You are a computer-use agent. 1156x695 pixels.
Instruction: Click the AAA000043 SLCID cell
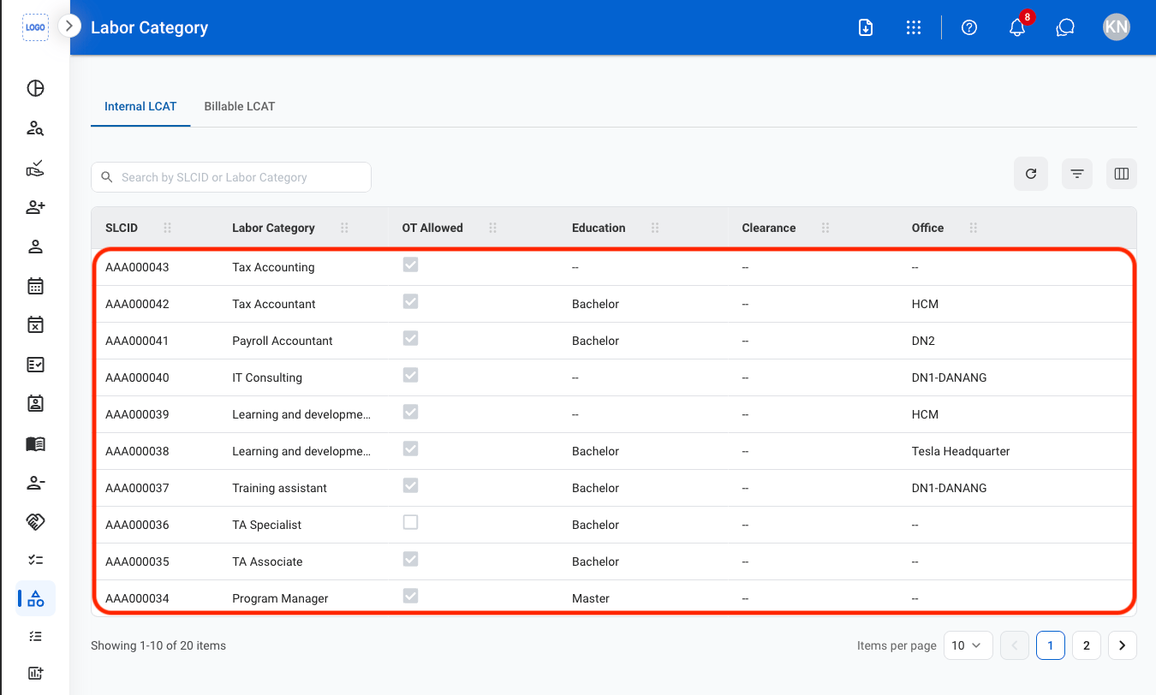pyautogui.click(x=137, y=267)
